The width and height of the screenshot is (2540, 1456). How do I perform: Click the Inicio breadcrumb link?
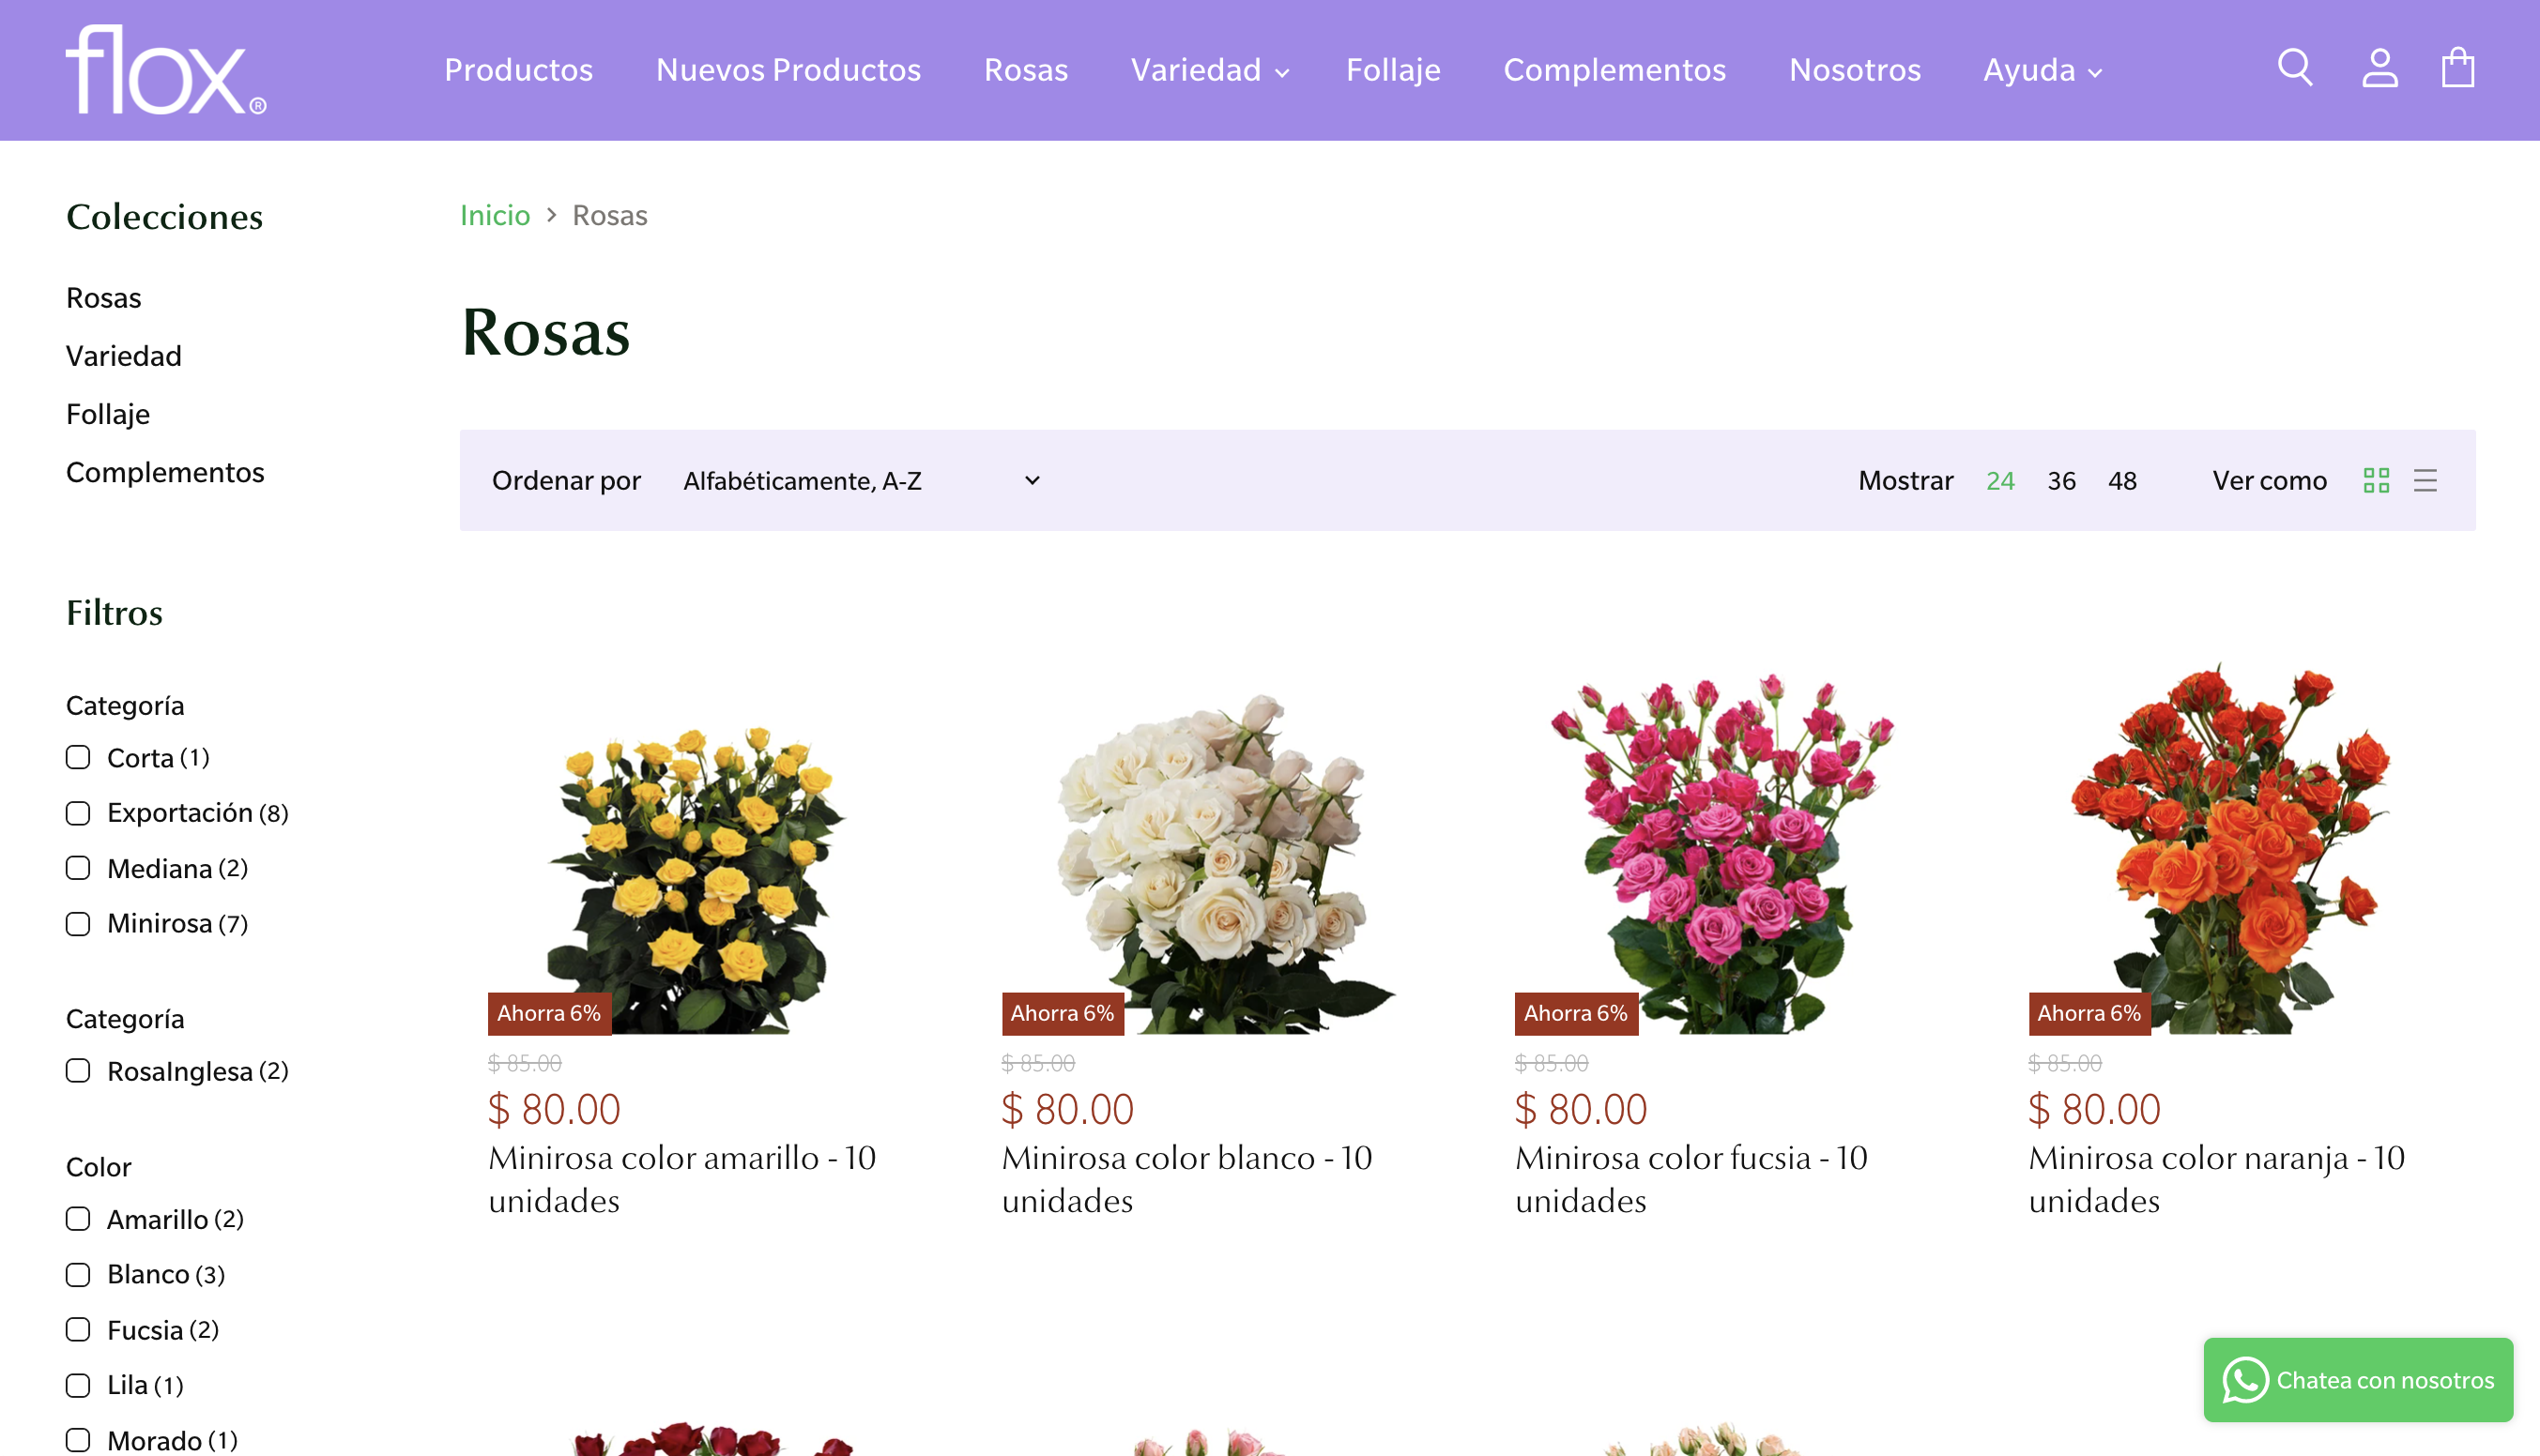pos(494,215)
